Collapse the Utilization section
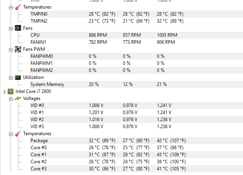 [11, 77]
